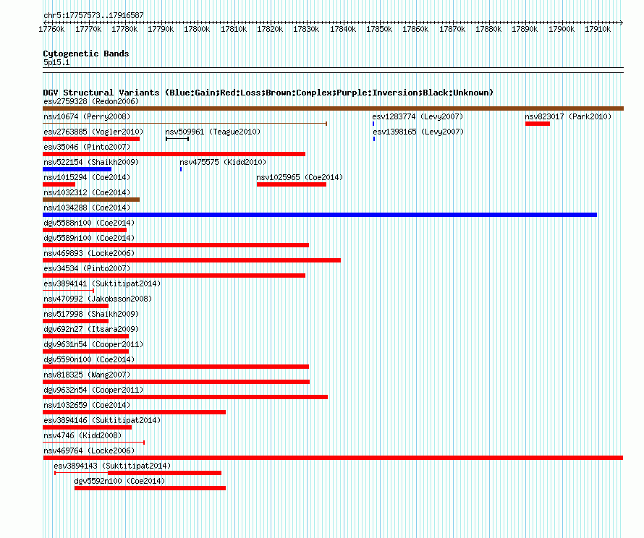Click the esv3894141 (Suktitipat2014) label
Screen dimensions: 644x538
click(x=102, y=283)
